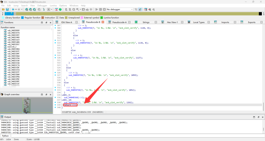Select function sub_94021B64 in the list
The width and height of the screenshot is (265, 141).
(x=13, y=49)
